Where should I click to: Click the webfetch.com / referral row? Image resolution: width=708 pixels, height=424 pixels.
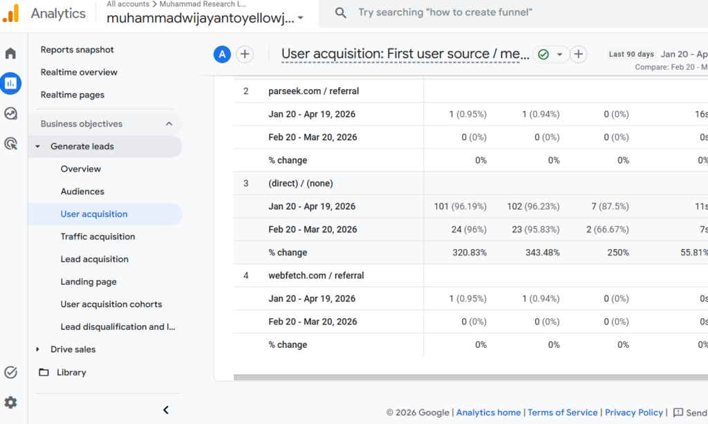(316, 275)
